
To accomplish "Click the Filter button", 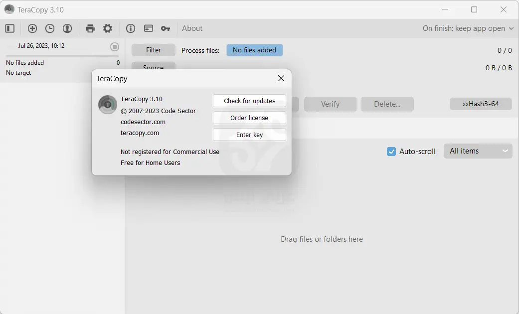I will click(x=154, y=50).
